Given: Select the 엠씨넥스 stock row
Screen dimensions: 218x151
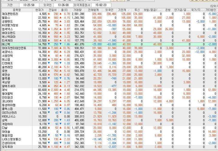Looking at the screenshot, I should (109, 29).
